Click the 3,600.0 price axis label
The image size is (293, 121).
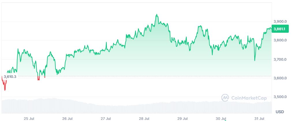click(x=280, y=78)
